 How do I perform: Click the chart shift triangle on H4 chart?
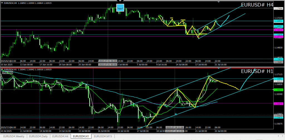click(218, 2)
